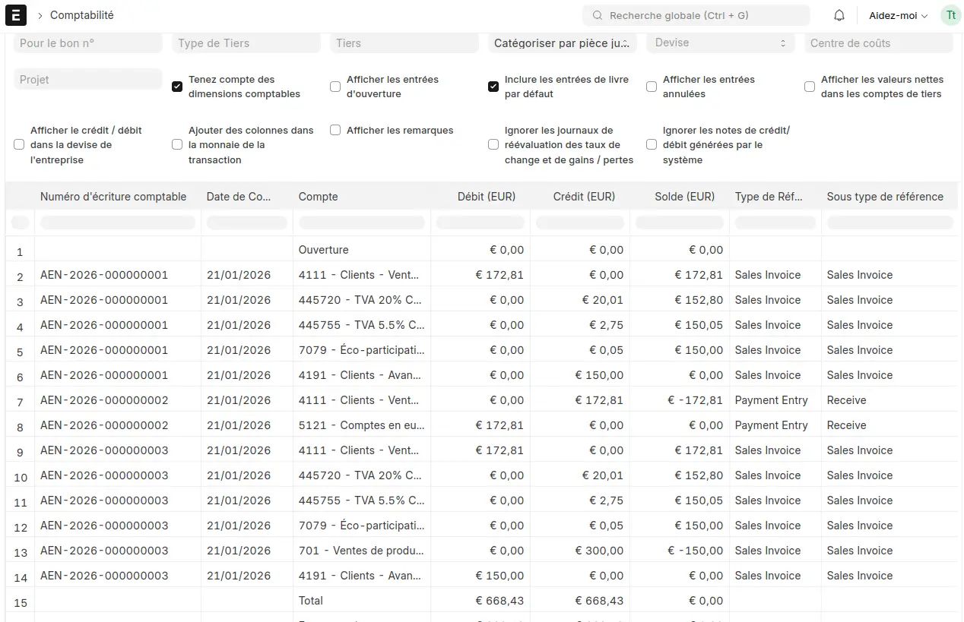
Task: Enable Afficher les entrées d'ouverture checkbox
Action: pos(335,87)
